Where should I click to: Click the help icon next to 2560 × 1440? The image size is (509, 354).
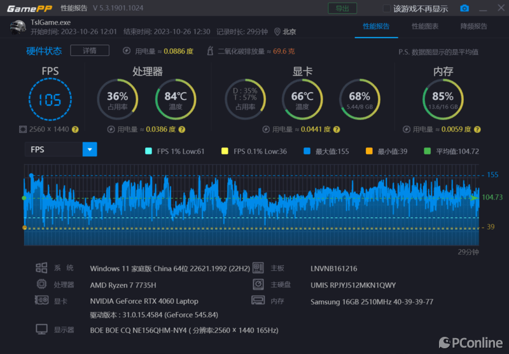tap(75, 130)
